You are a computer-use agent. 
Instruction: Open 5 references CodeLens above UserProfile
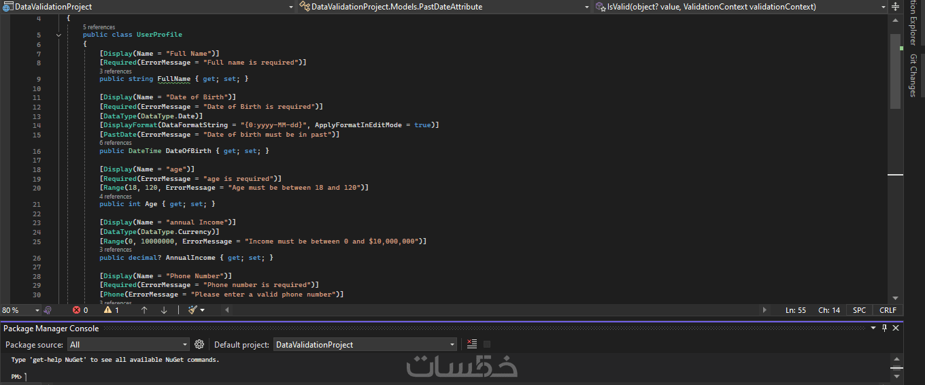click(99, 27)
